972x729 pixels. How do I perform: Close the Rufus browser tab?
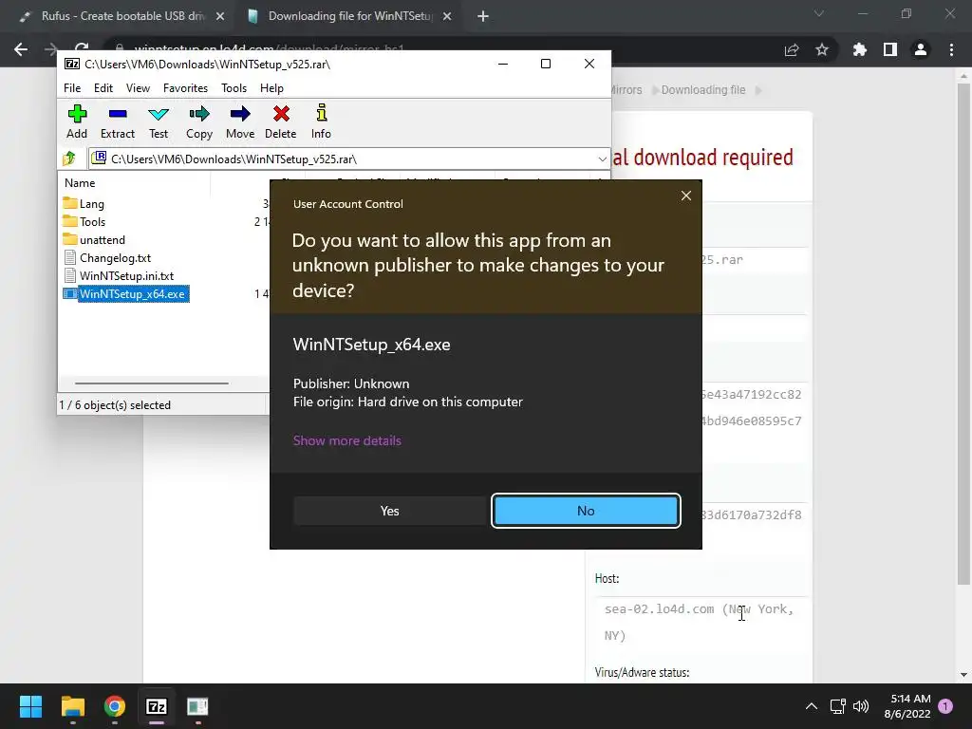coord(220,17)
